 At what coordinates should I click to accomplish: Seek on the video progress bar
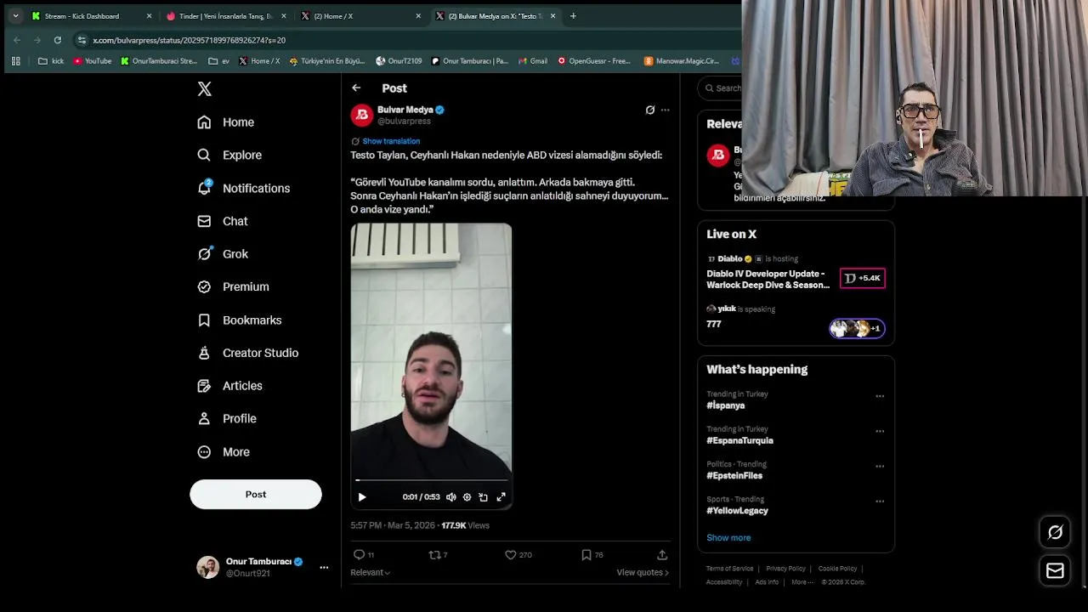point(432,481)
